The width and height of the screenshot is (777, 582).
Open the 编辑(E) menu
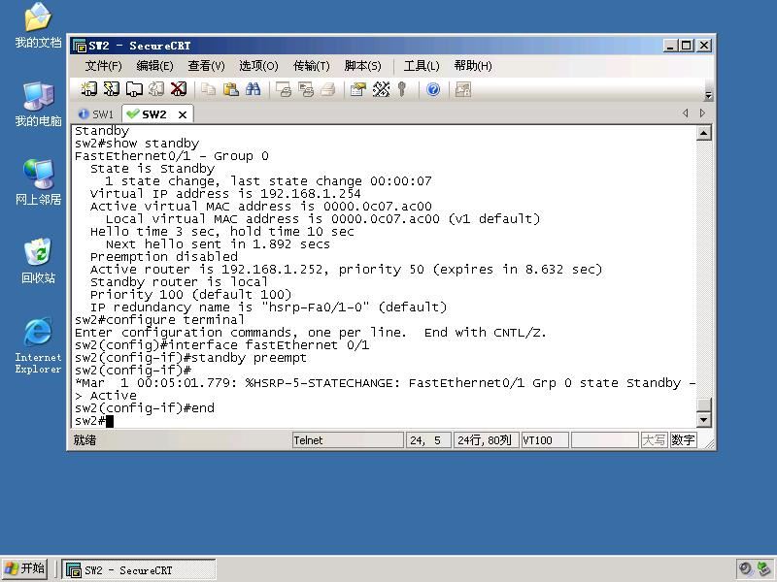click(x=154, y=66)
